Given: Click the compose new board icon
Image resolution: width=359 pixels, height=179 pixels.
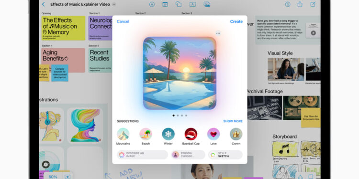Looking at the screenshot, I should (x=313, y=4).
